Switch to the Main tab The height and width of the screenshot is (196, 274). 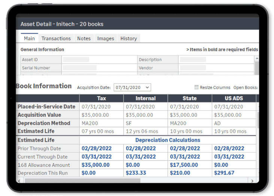coord(29,38)
